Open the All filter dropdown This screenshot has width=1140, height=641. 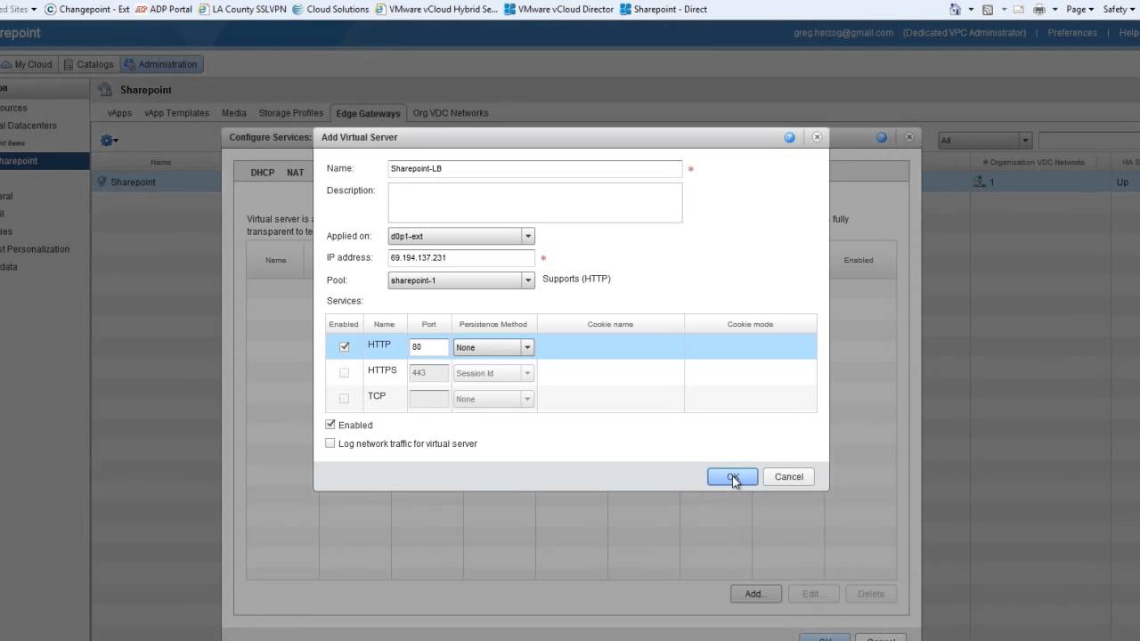(985, 141)
